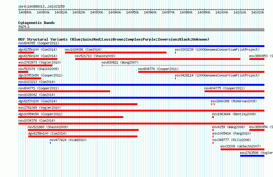Select the red bar under dgv6156n100

tap(38, 59)
